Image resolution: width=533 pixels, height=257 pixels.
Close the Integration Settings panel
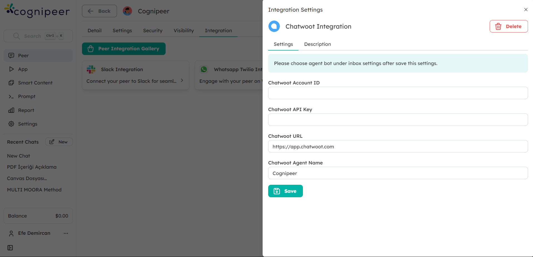pos(525,10)
